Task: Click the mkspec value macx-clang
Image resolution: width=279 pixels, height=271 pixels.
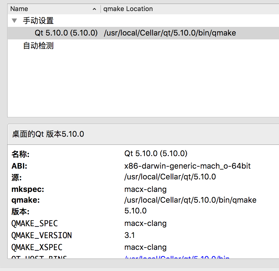Action: click(x=145, y=189)
